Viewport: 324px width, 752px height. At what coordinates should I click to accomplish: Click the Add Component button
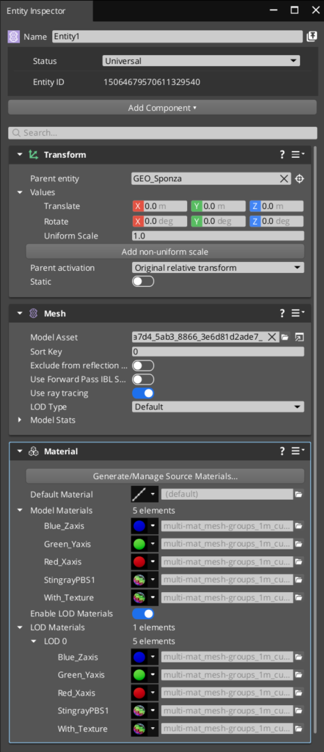(162, 108)
